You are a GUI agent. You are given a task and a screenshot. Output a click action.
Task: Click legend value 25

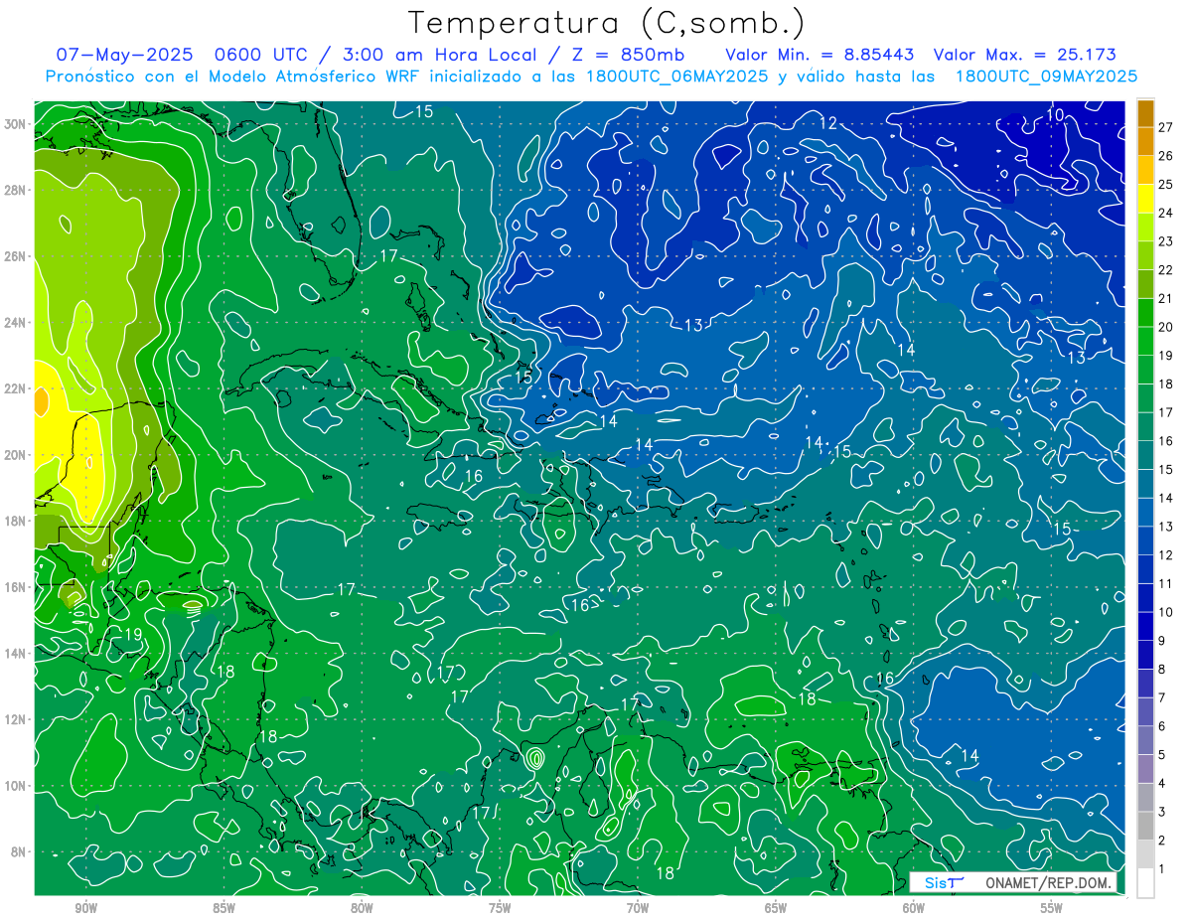point(1165,184)
